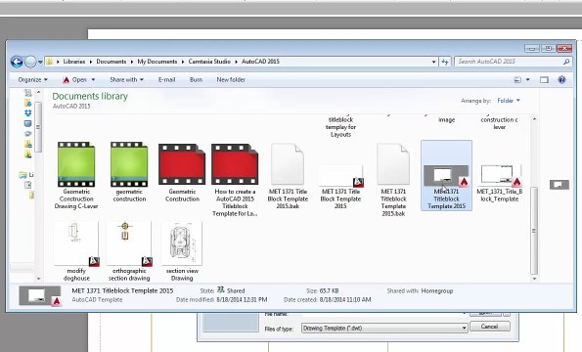This screenshot has width=582, height=352.
Task: Expand the address bar history dropdown
Action: pos(433,62)
